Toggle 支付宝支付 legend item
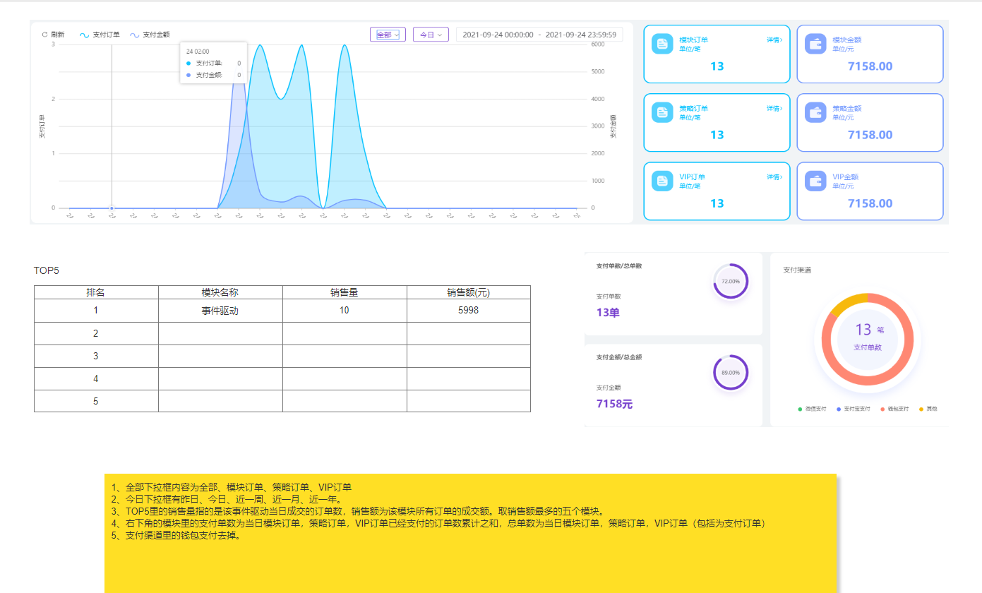This screenshot has height=593, width=982. [x=853, y=409]
